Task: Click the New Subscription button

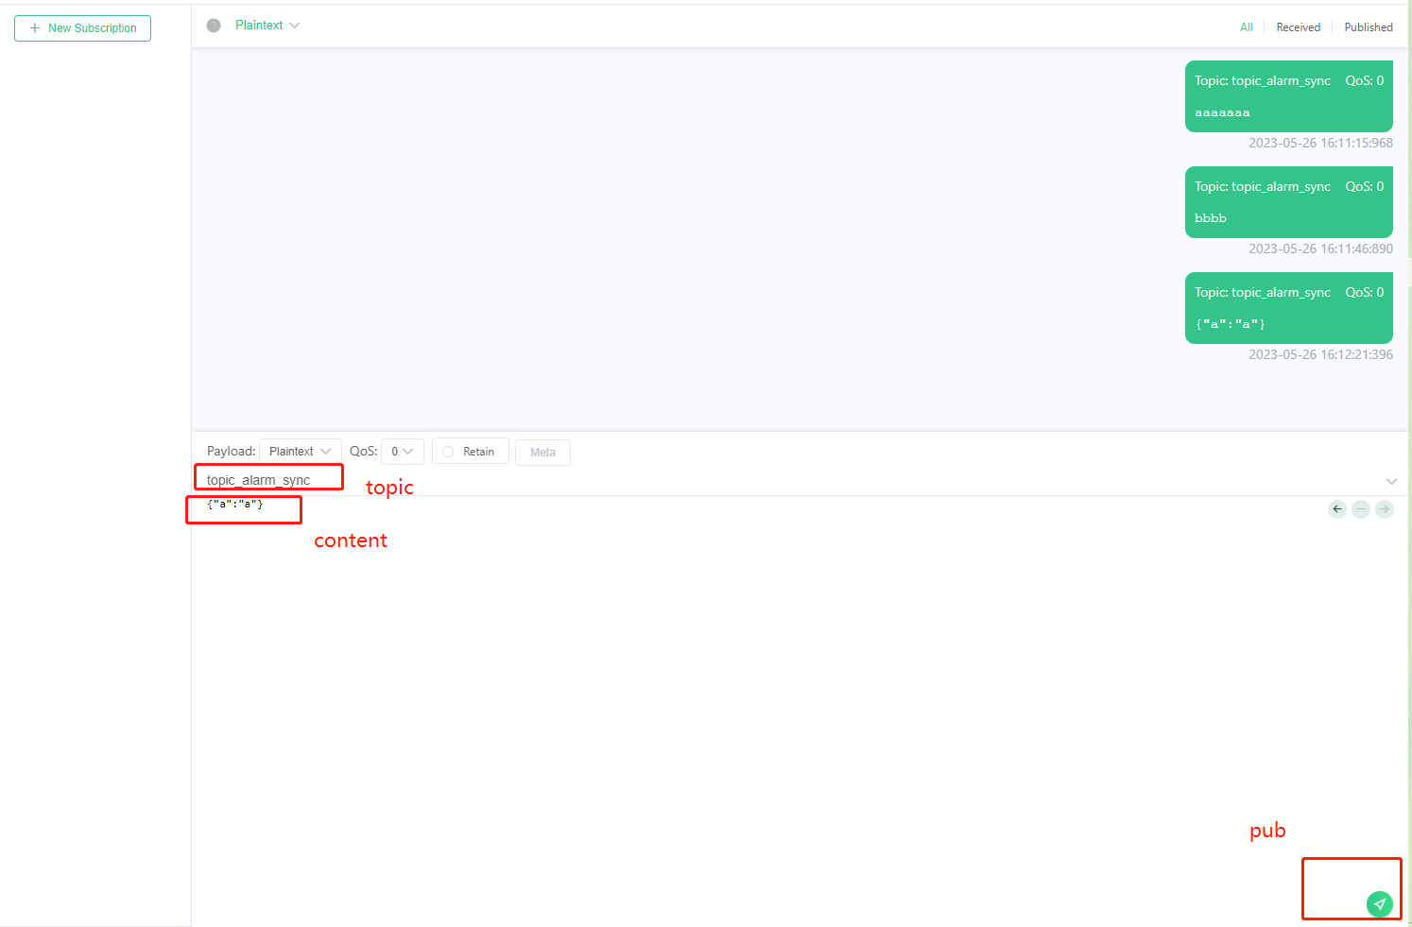Action: pos(82,27)
